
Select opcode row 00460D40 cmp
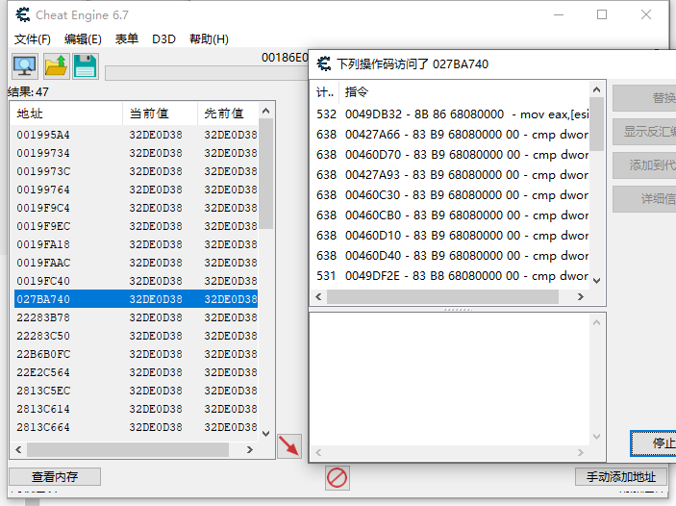(451, 256)
